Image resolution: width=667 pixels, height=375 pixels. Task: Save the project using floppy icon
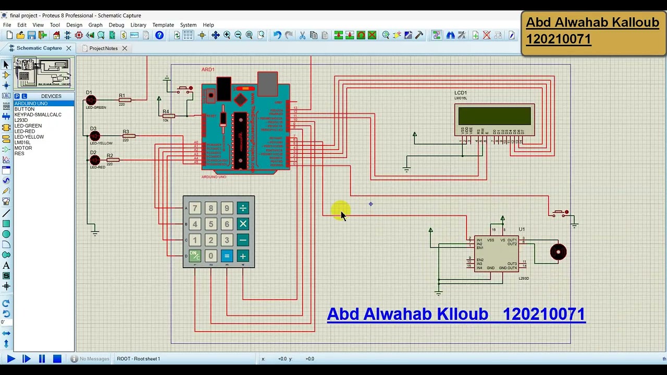(31, 35)
